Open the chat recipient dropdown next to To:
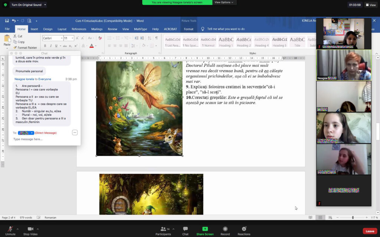The image size is (380, 237). click(x=26, y=133)
